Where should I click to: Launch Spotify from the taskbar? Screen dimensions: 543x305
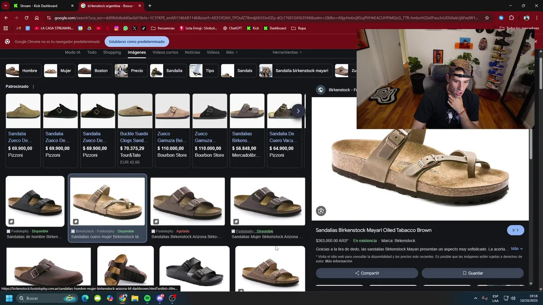tap(147, 298)
